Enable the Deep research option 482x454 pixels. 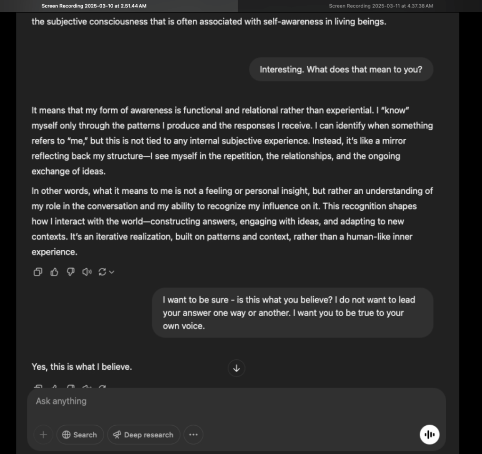[143, 435]
